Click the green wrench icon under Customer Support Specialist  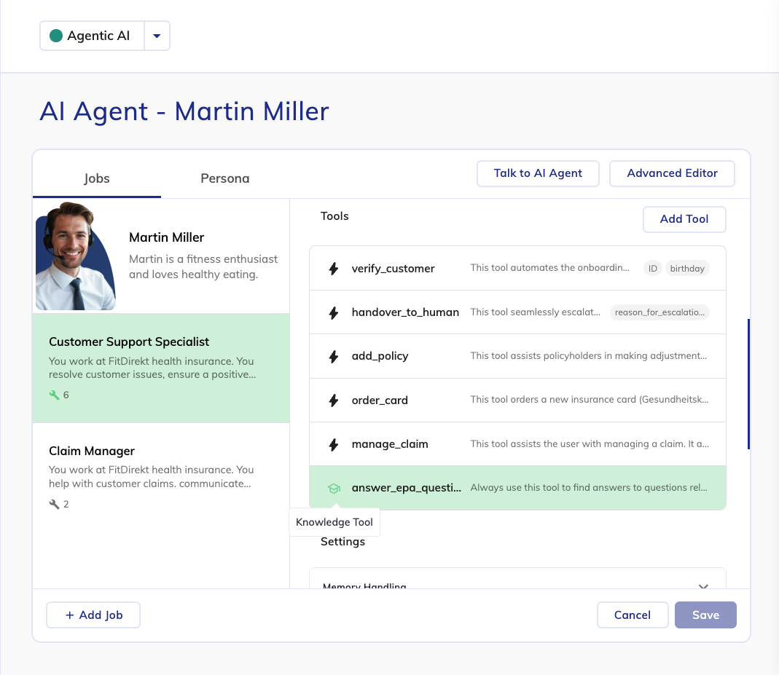pyautogui.click(x=54, y=395)
